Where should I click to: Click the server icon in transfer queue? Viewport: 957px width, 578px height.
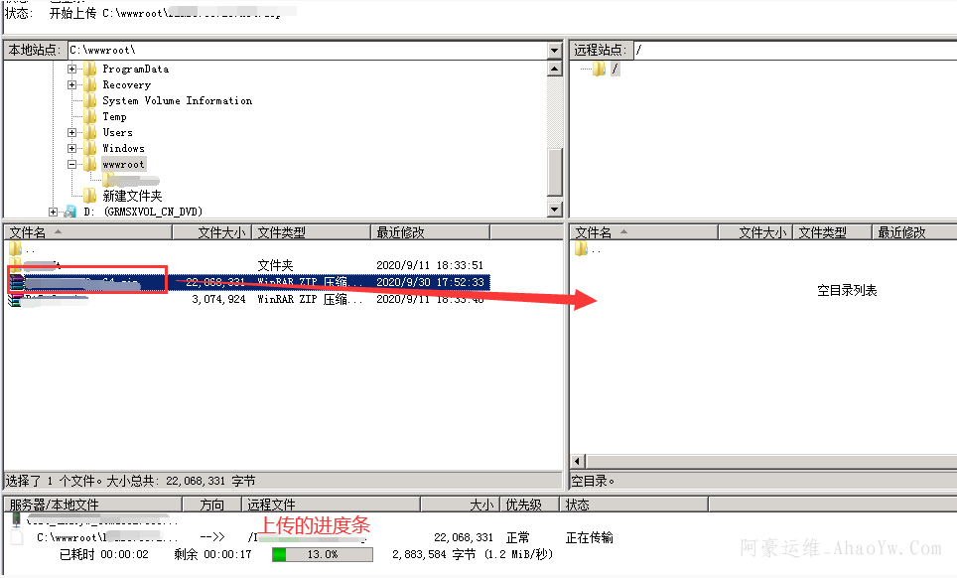click(16, 520)
